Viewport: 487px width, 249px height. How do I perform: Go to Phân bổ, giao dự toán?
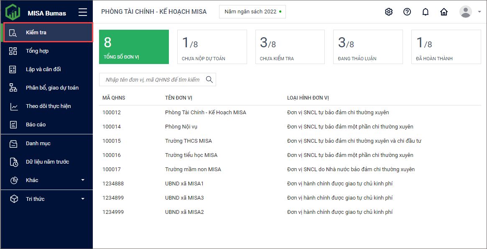point(52,88)
